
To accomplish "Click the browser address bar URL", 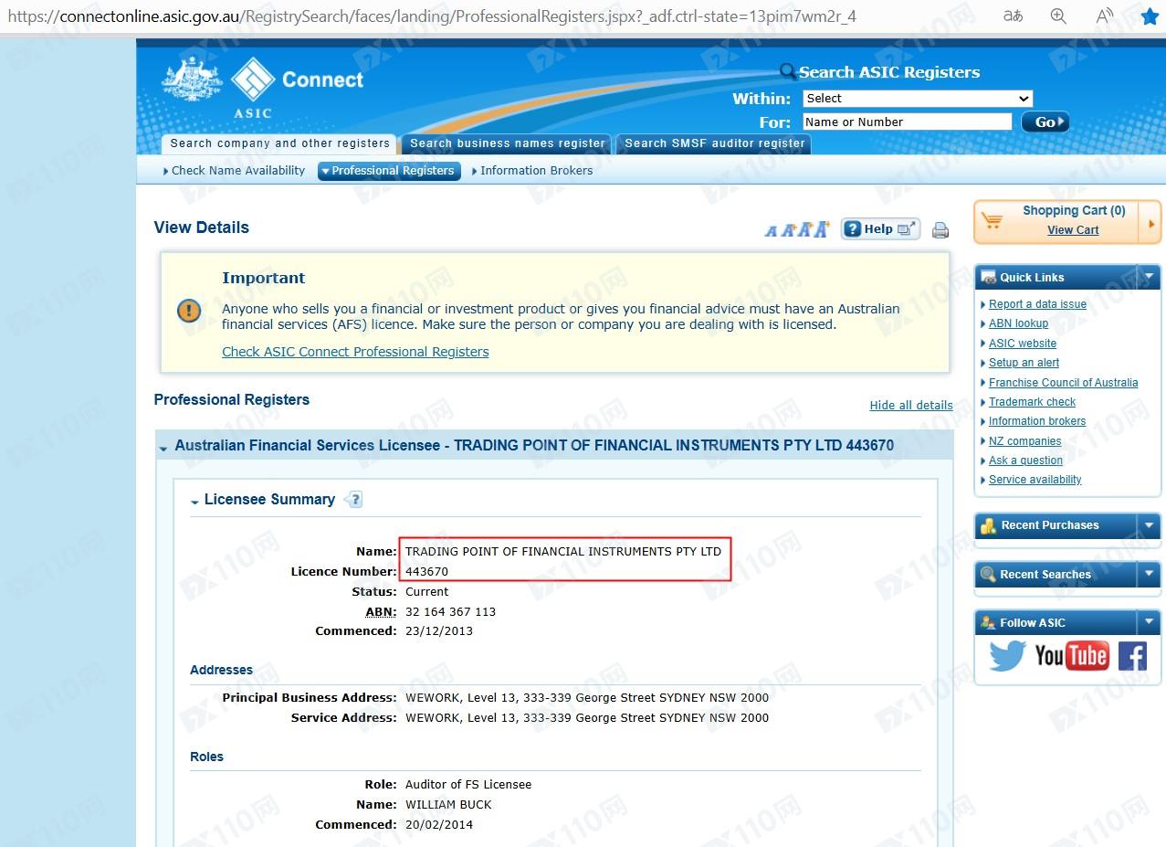I will point(432,16).
